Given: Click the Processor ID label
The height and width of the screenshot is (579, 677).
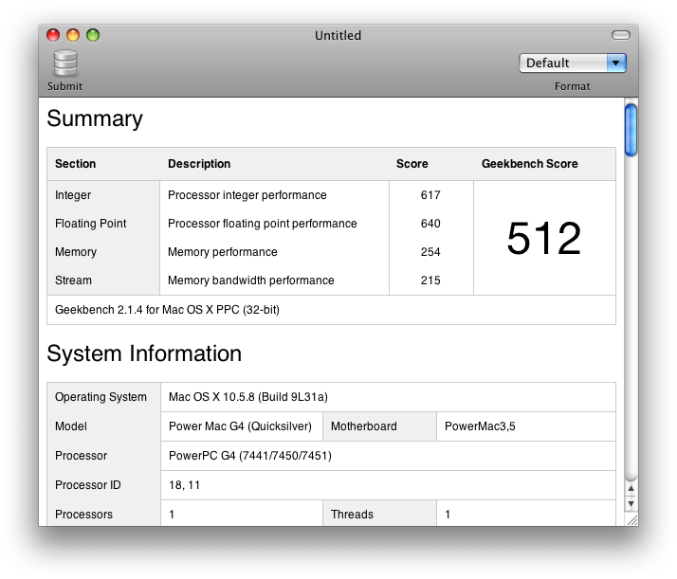Looking at the screenshot, I should pos(87,485).
